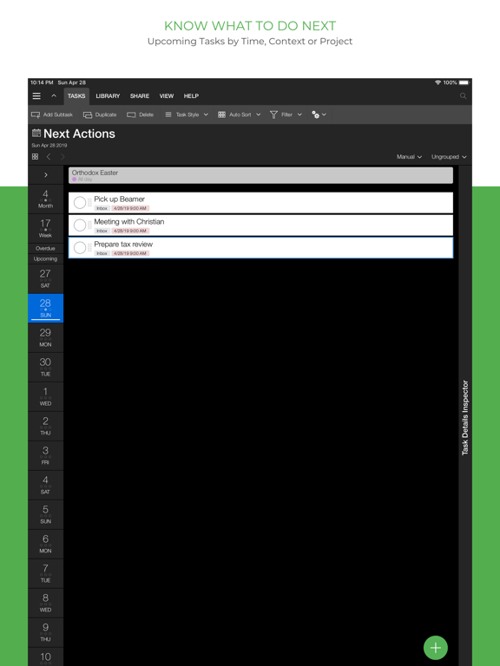Select 4 SAT in the date list
The width and height of the screenshot is (500, 666).
click(45, 485)
